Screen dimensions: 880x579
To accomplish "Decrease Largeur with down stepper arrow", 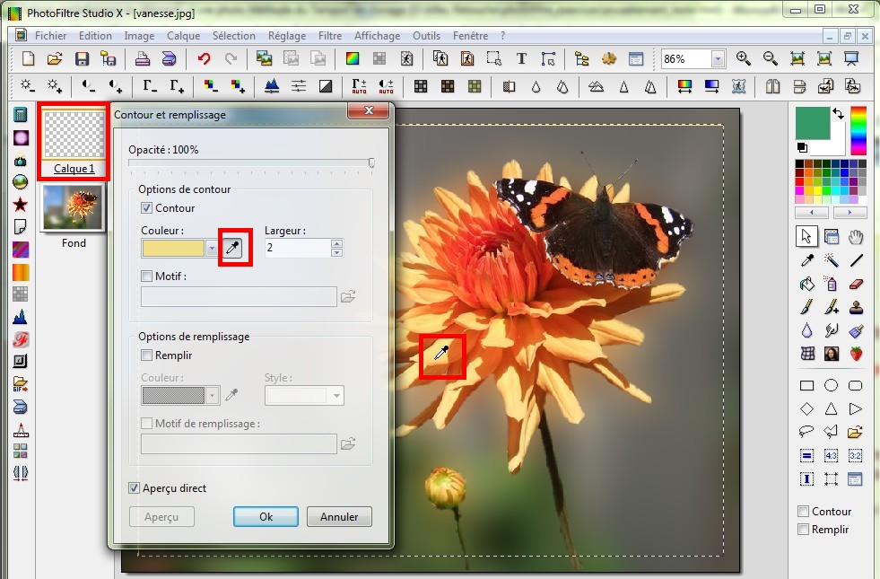I will point(336,252).
